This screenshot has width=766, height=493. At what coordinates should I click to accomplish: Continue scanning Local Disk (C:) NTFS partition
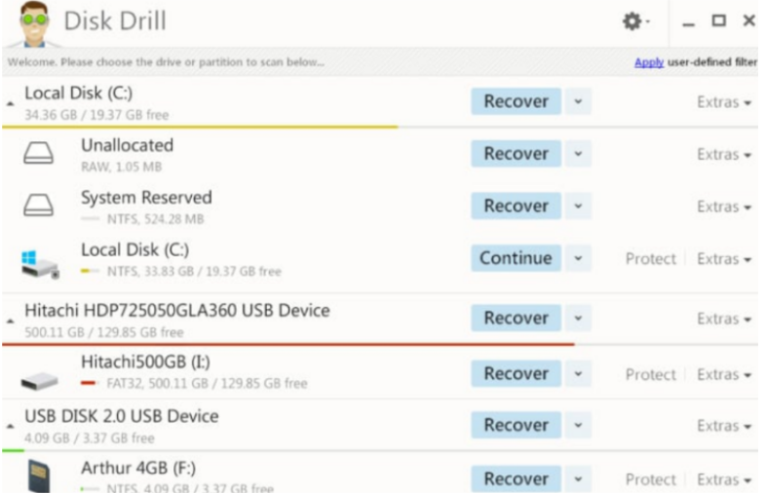click(x=516, y=259)
